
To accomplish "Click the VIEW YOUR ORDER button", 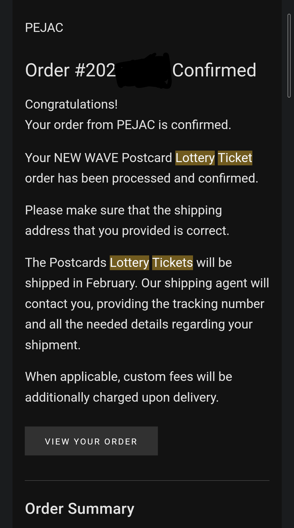I will point(91,441).
